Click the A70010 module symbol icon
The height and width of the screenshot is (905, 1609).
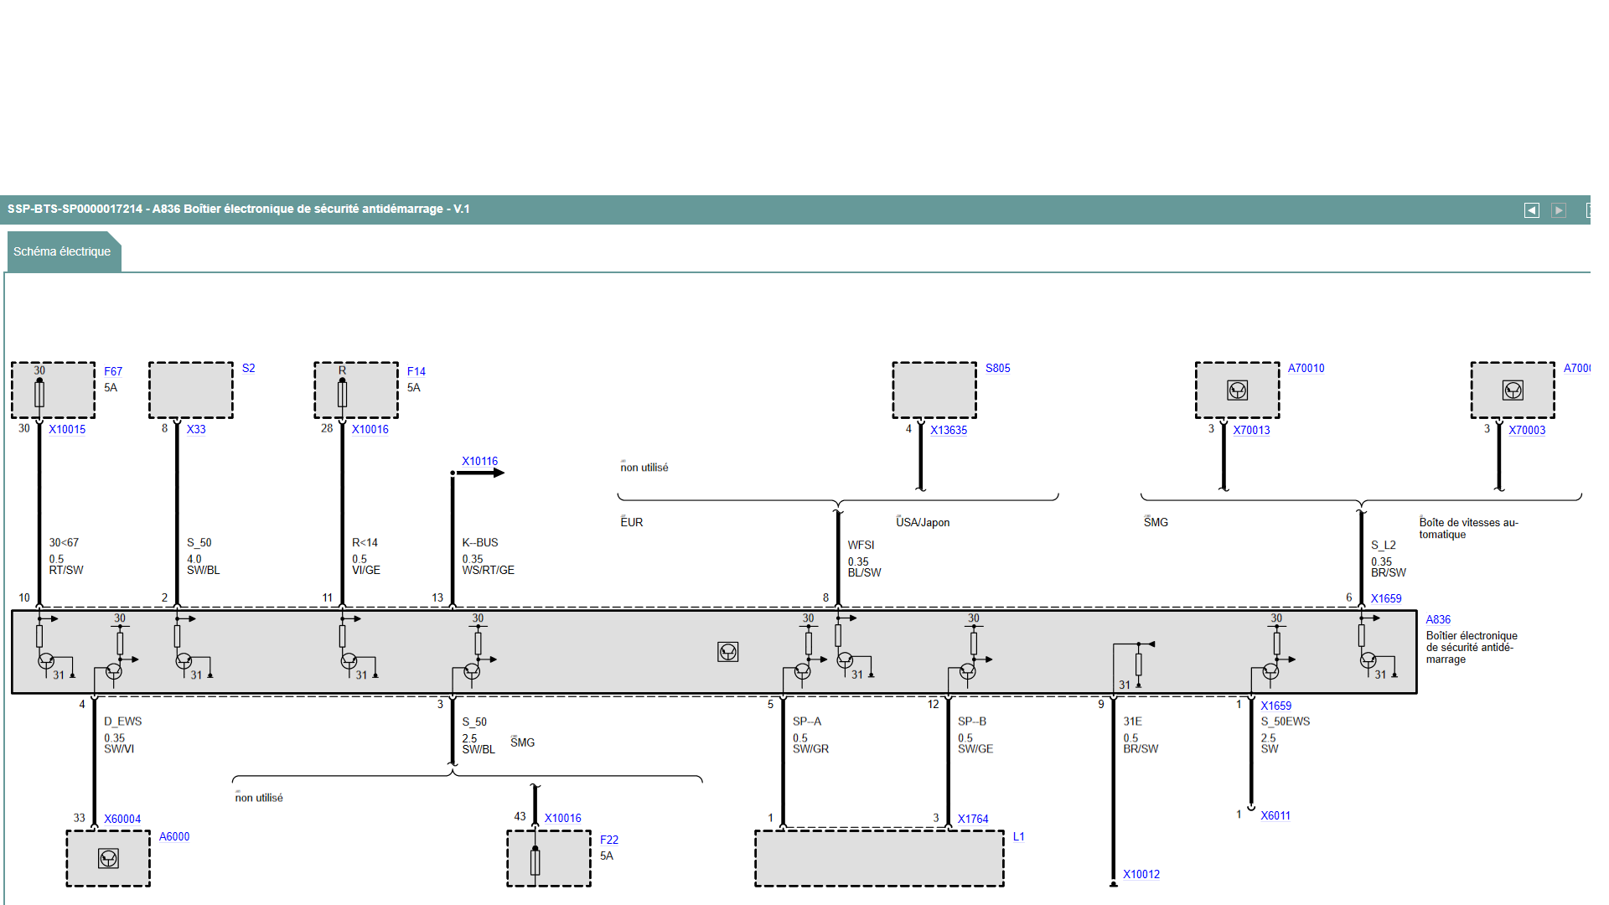[1237, 390]
